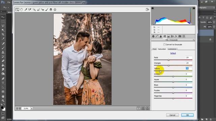The image size is (216, 121).
Task: Adjust the Reds saturation slider
Action: click(x=168, y=60)
